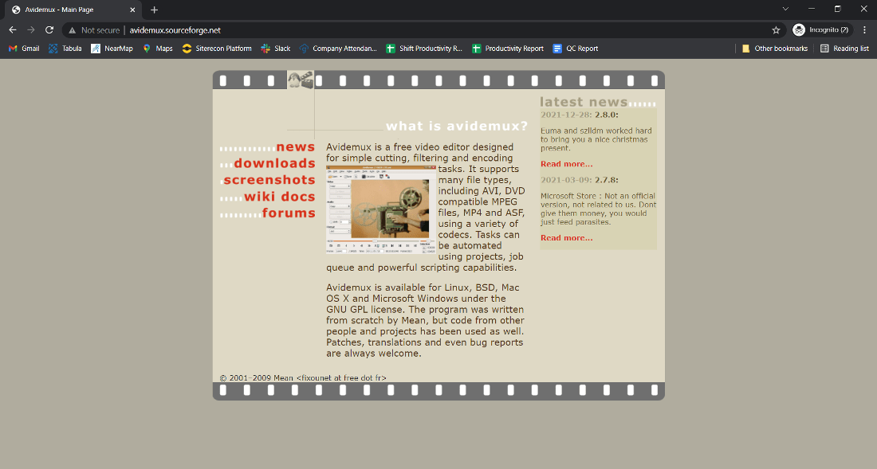This screenshot has width=877, height=469.
Task: Click the Avidemux screenshot thumbnail
Action: click(x=381, y=210)
